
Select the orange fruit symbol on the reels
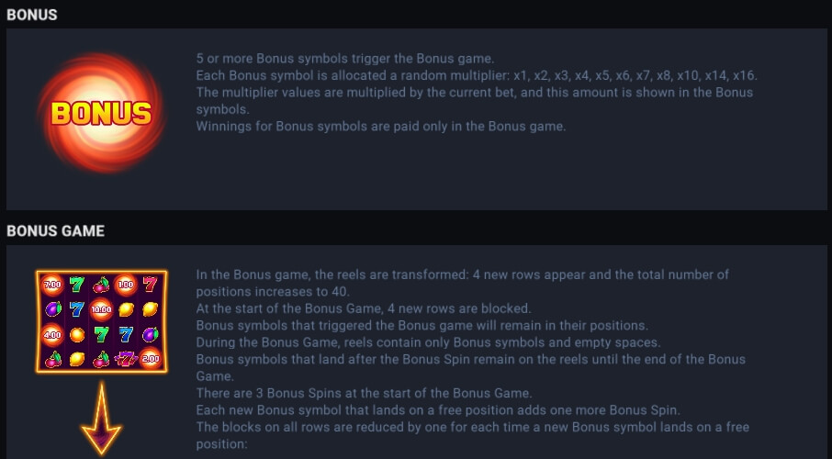pos(77,334)
